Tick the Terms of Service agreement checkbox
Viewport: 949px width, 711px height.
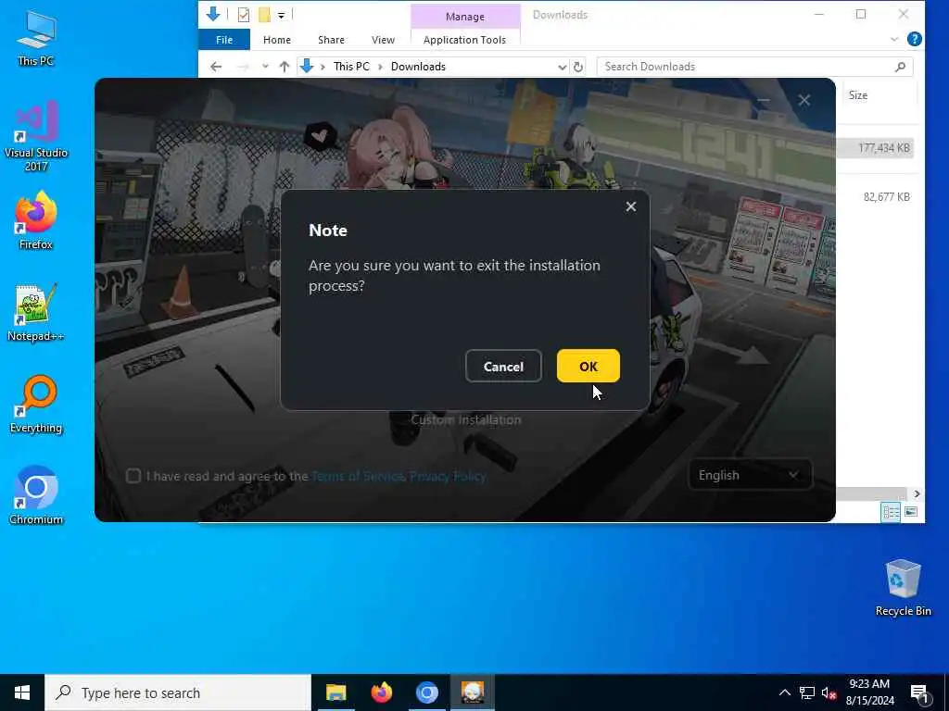click(x=133, y=476)
